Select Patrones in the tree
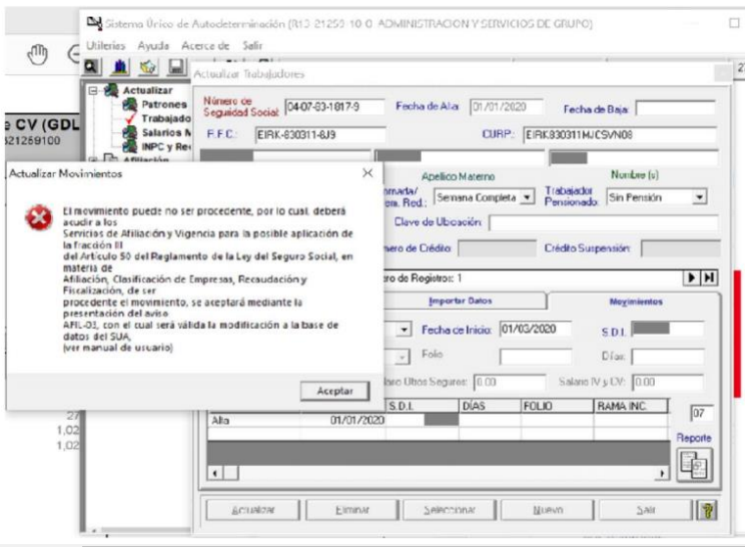The width and height of the screenshot is (745, 547). 163,104
